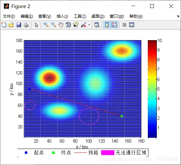The width and height of the screenshot is (181, 165).
Task: Enable the Rotate 3D tool
Action: (x=68, y=25)
